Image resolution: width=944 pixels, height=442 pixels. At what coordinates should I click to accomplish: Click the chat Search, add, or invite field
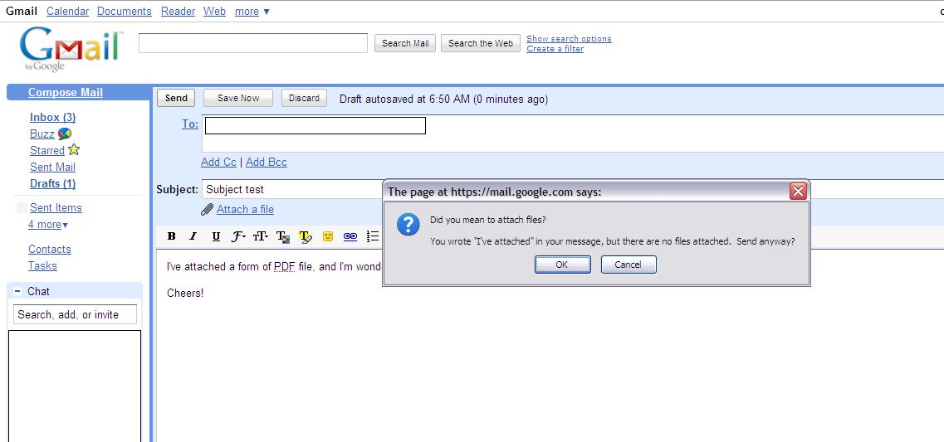click(76, 314)
